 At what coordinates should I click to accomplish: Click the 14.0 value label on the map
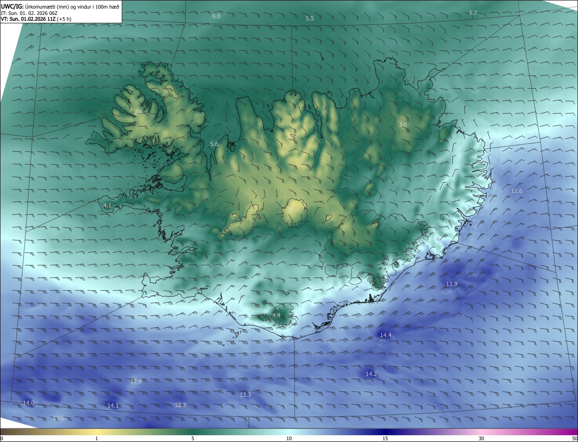coord(28,403)
